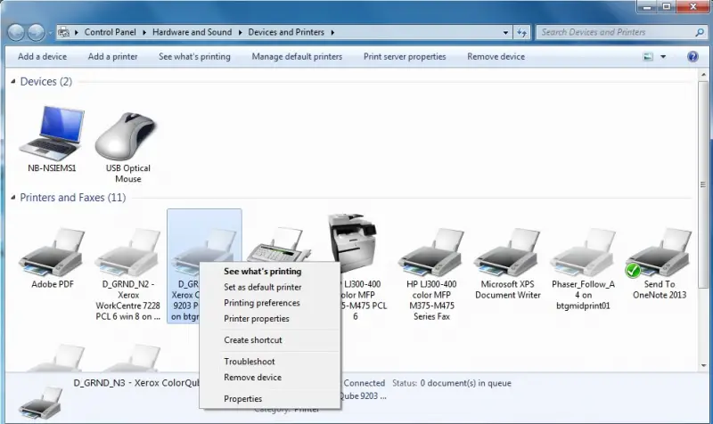Choose Remove device in context menu
Screen dimensions: 713x424
[x=252, y=377]
